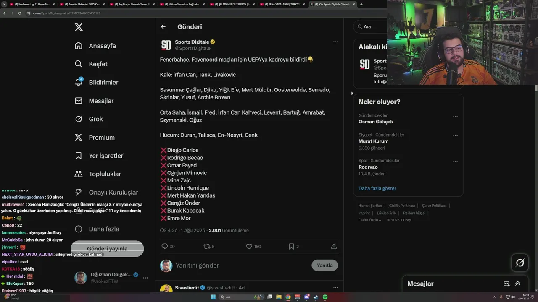538x302 pixels.
Task: Open Gizlilik Politikası footer link
Action: [x=402, y=206]
